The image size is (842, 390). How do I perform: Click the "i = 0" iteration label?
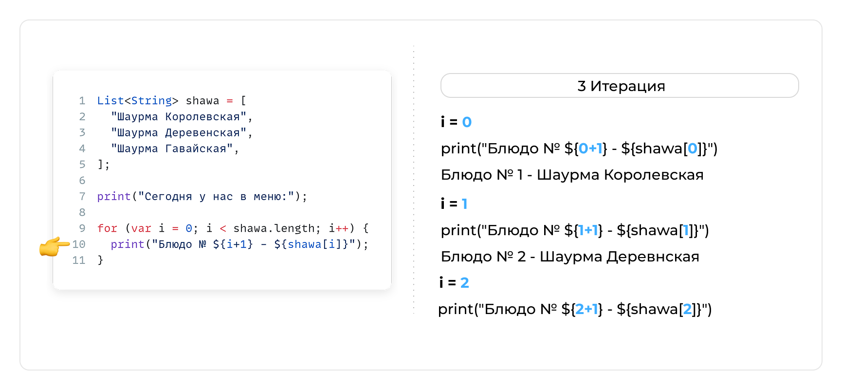pyautogui.click(x=456, y=122)
